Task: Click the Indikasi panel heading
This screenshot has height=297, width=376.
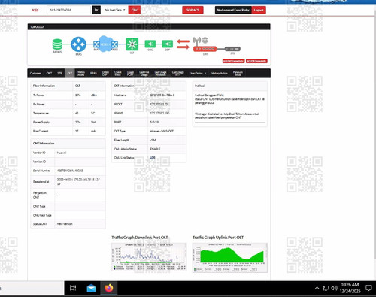Action: (200, 86)
